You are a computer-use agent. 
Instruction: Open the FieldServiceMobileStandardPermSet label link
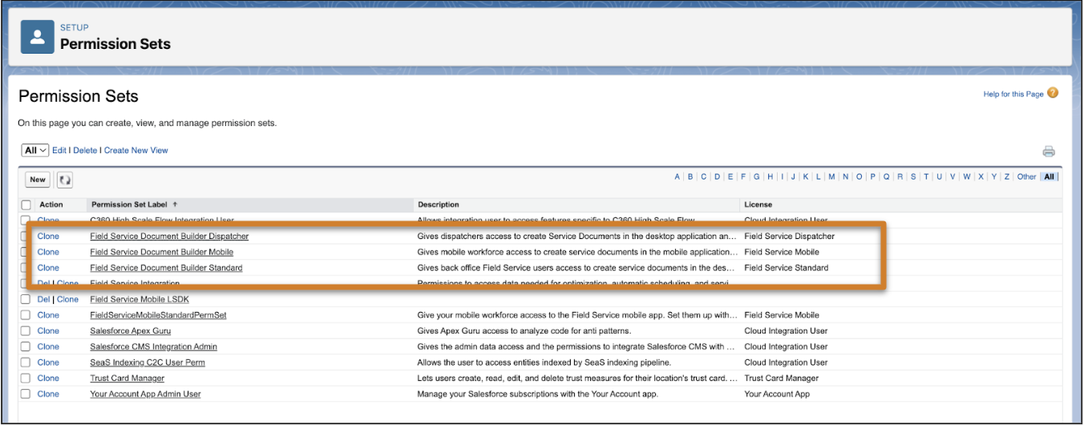tap(158, 315)
